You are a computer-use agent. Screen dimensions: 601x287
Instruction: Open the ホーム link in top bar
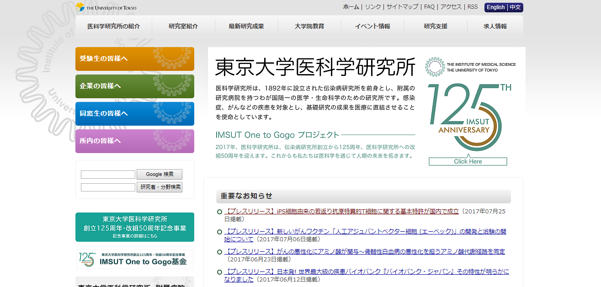click(x=351, y=7)
